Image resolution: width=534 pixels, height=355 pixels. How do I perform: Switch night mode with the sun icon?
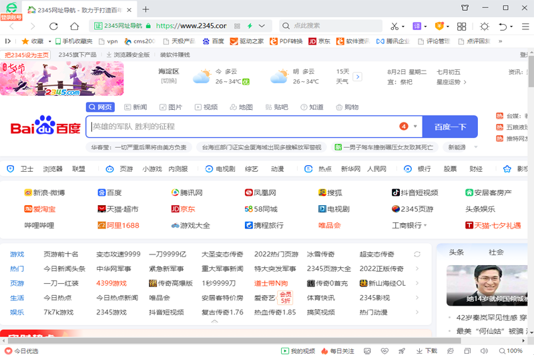click(485, 26)
